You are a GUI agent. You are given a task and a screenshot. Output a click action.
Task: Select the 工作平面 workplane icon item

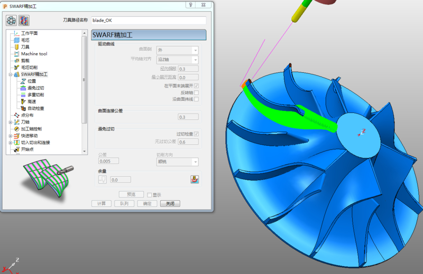point(16,33)
